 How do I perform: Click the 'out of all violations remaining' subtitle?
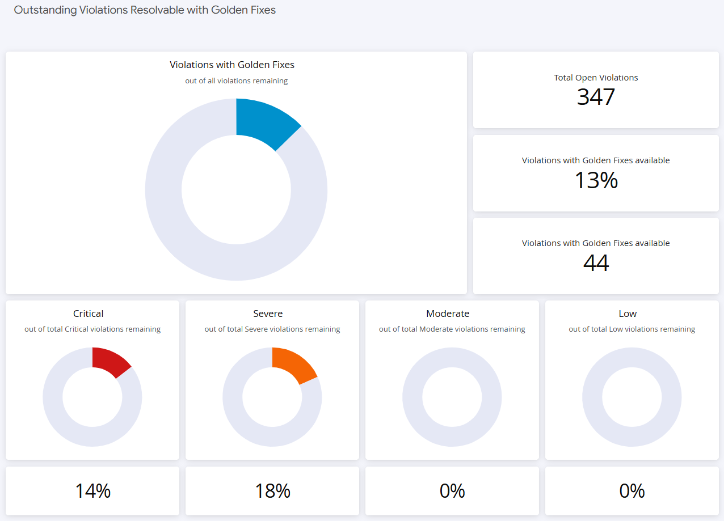[237, 81]
